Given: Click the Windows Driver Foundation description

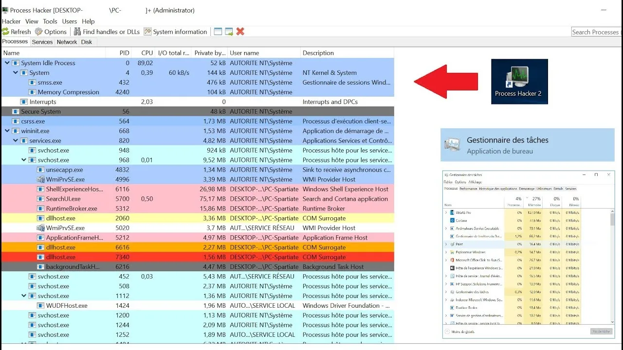Looking at the screenshot, I should tap(346, 306).
